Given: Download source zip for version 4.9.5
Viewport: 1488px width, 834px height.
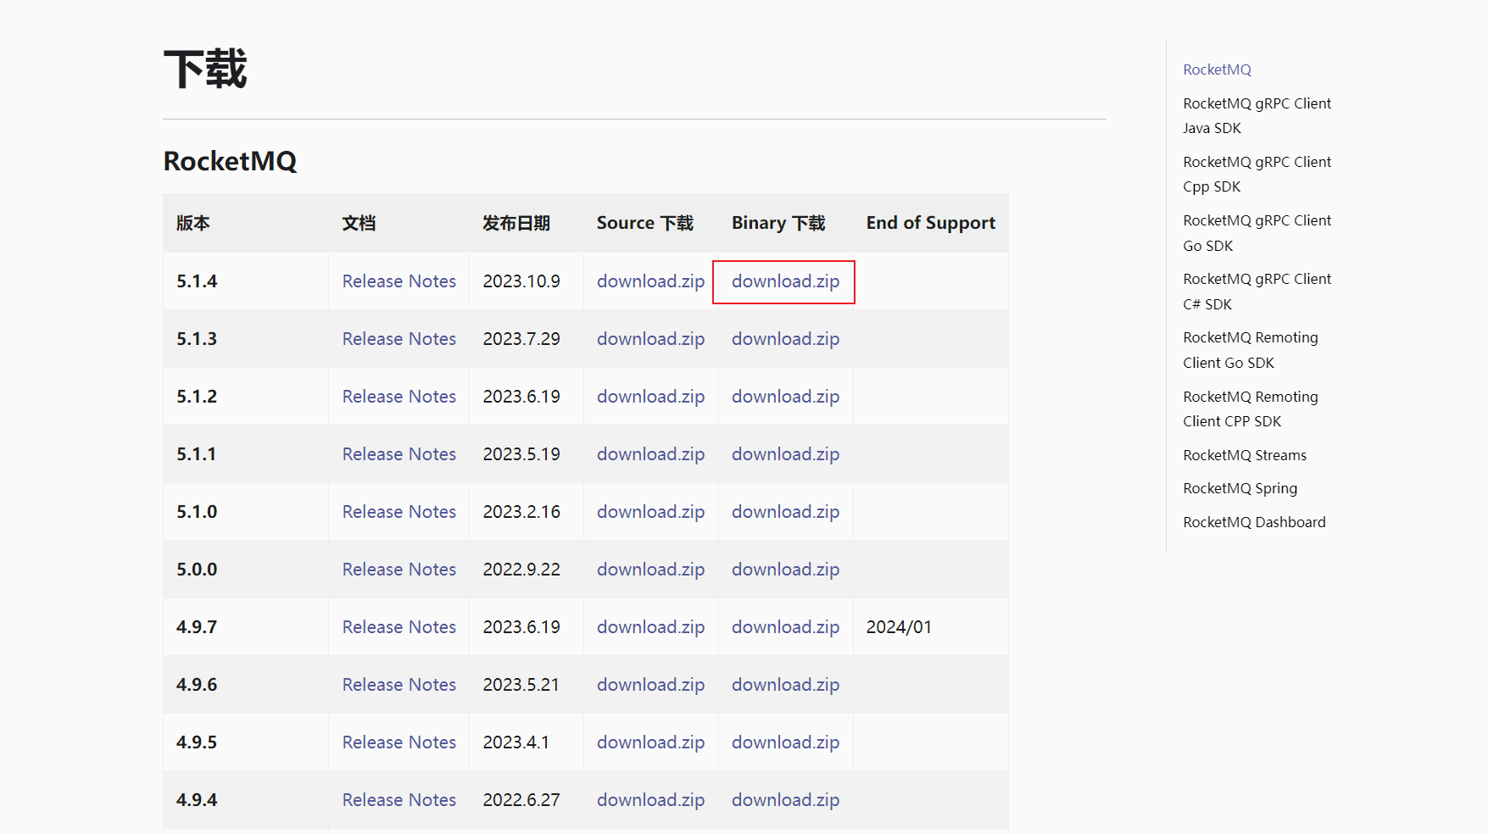Looking at the screenshot, I should [650, 742].
